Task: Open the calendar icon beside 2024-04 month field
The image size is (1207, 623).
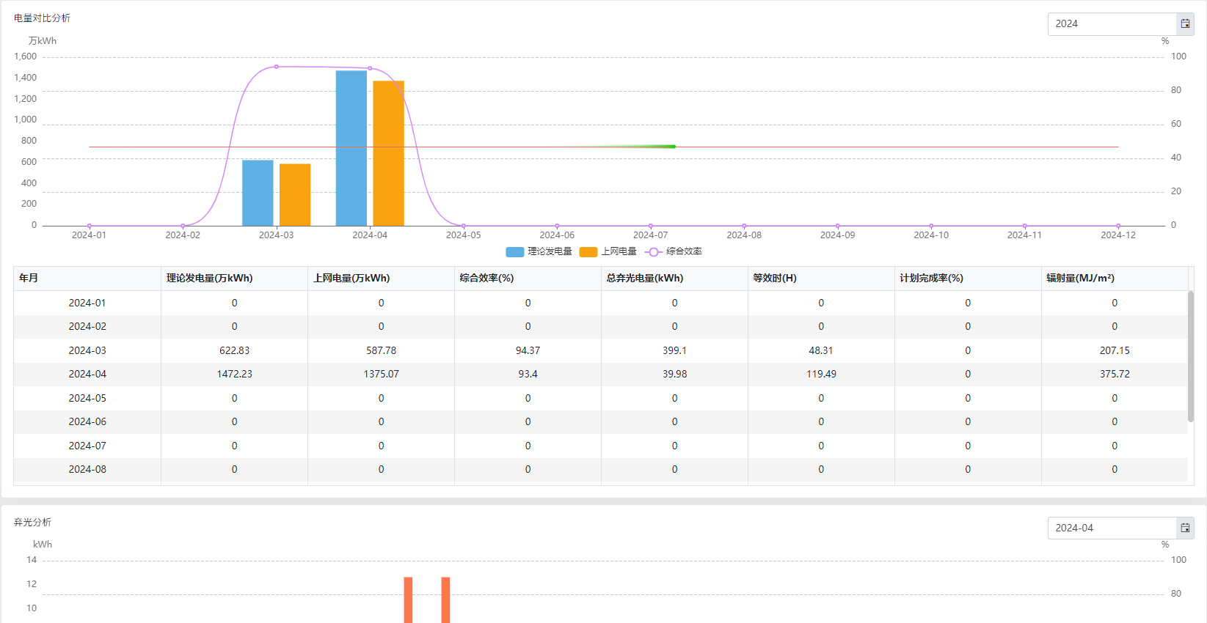Action: point(1185,528)
